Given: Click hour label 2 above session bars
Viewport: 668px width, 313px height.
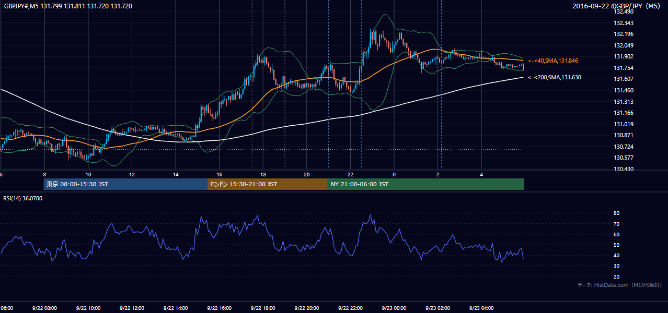Looking at the screenshot, I should (437, 175).
